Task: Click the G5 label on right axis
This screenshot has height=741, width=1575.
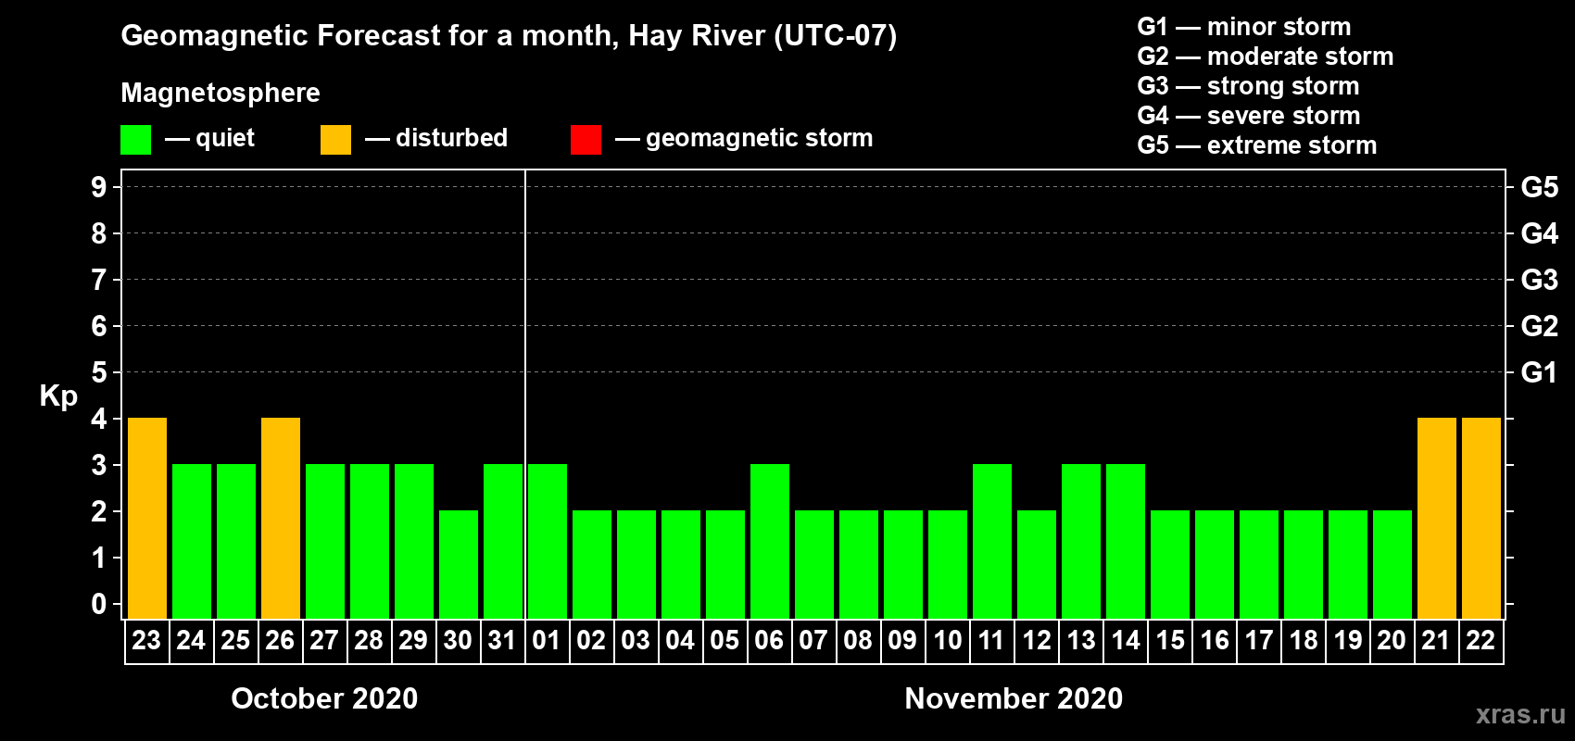Action: [x=1540, y=187]
